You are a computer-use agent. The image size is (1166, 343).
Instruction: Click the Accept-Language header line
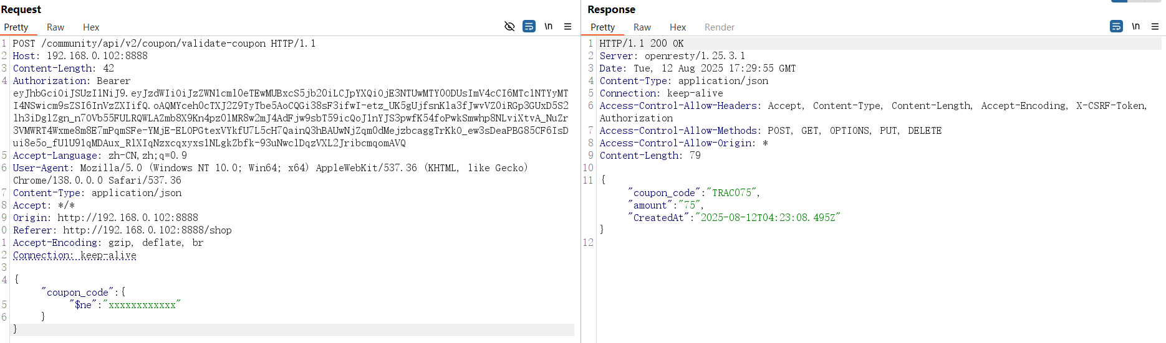pos(100,156)
